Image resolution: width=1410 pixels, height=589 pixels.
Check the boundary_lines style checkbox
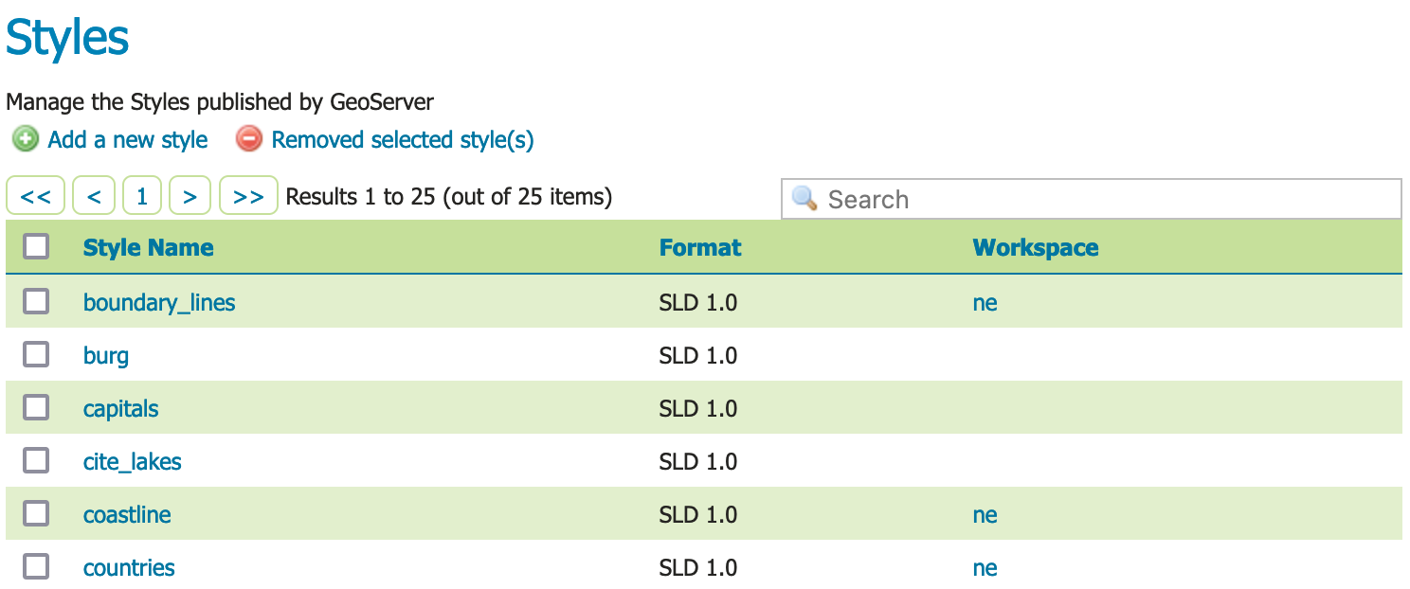point(36,302)
